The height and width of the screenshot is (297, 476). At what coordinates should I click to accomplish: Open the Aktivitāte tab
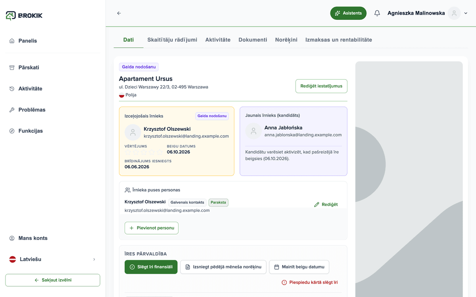[x=218, y=40]
